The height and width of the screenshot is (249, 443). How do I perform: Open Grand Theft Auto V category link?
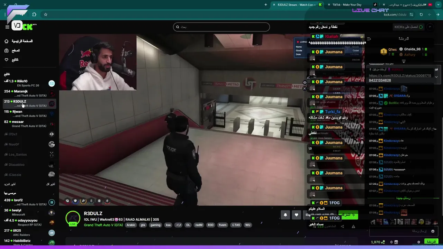(103, 225)
